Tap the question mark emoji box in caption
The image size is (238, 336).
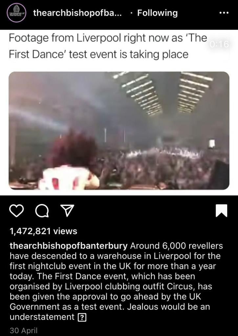click(x=82, y=318)
